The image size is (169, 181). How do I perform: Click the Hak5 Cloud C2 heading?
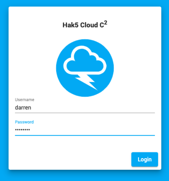click(85, 25)
